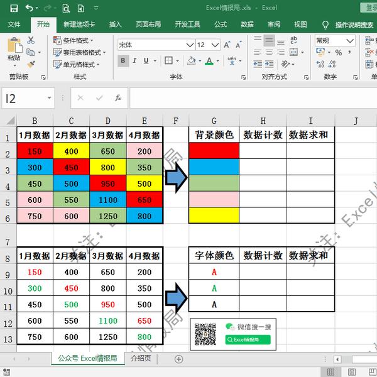Decrease decimal places

pos(332,64)
